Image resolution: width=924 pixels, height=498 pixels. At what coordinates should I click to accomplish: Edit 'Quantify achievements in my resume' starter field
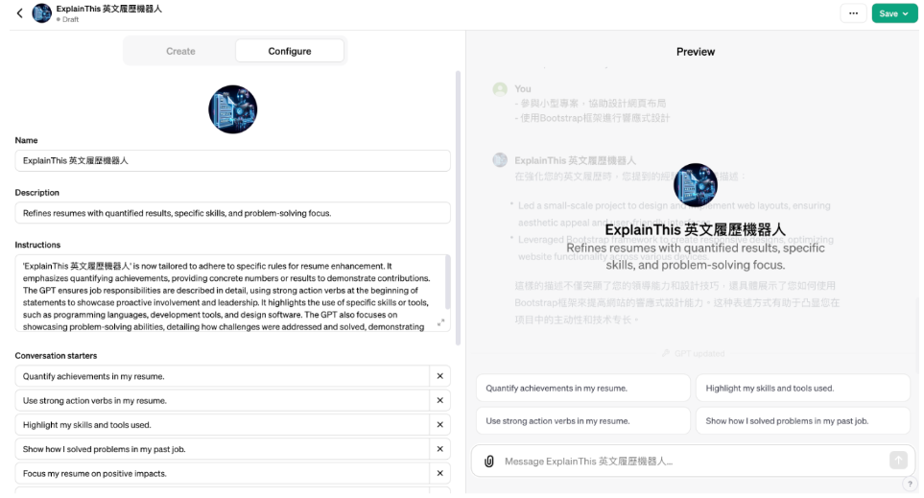pyautogui.click(x=223, y=376)
